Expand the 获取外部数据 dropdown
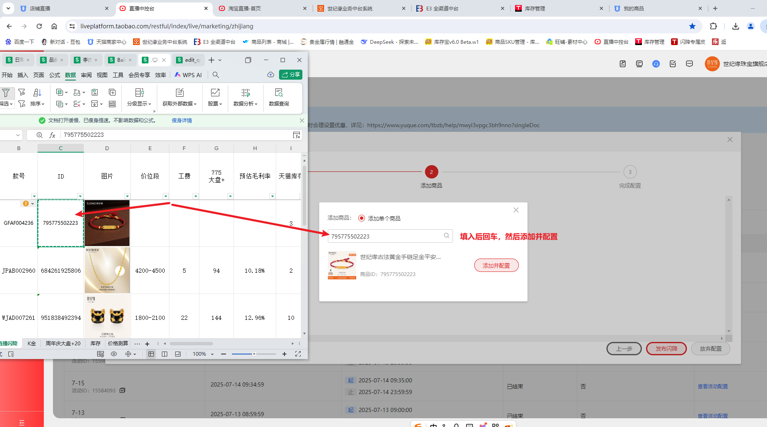Screen dimensions: 767x427 point(179,104)
